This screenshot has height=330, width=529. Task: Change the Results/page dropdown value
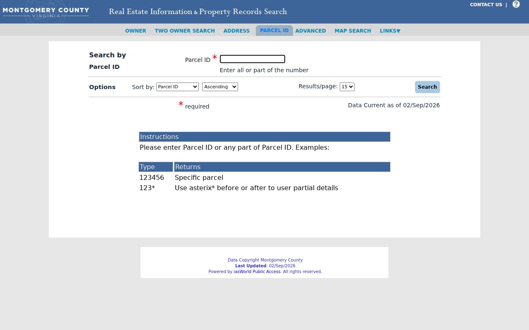pos(347,87)
